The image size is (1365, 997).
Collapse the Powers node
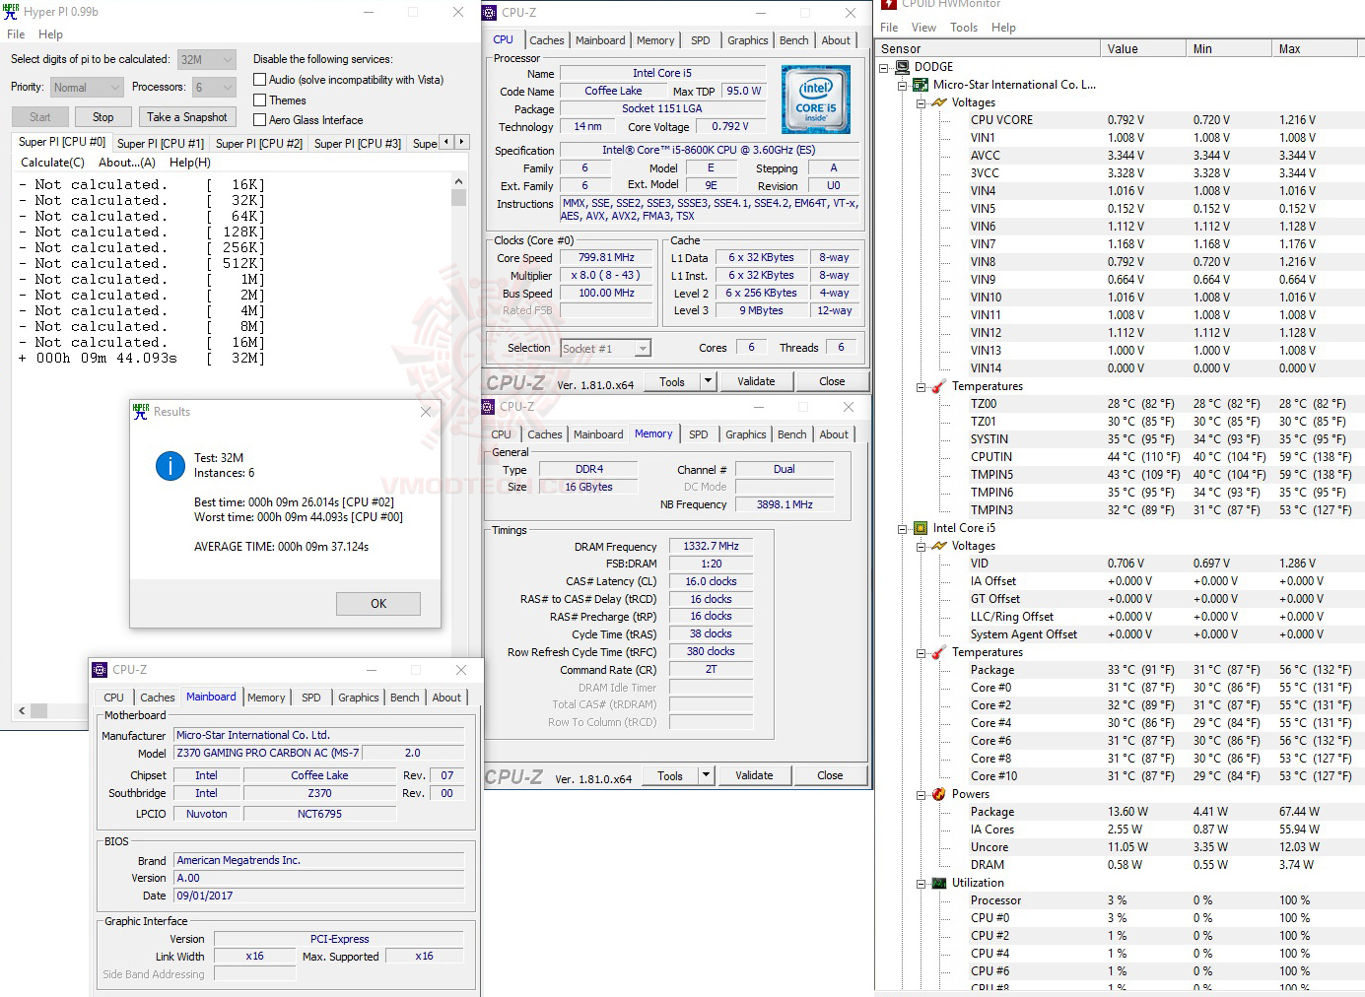coord(921,794)
